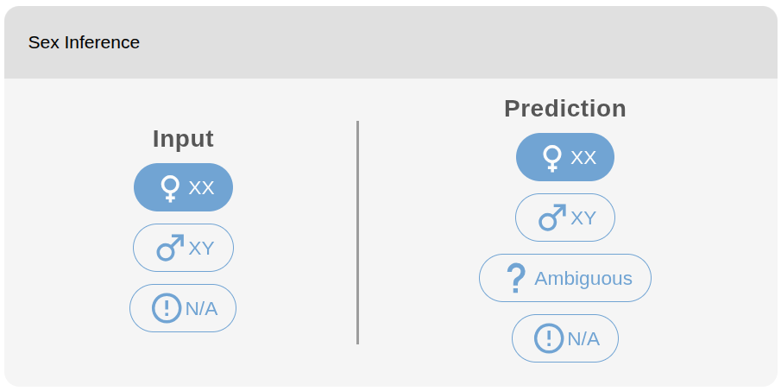The image size is (781, 391).
Task: Click the male symbol icon under Input
Action: pos(170,248)
